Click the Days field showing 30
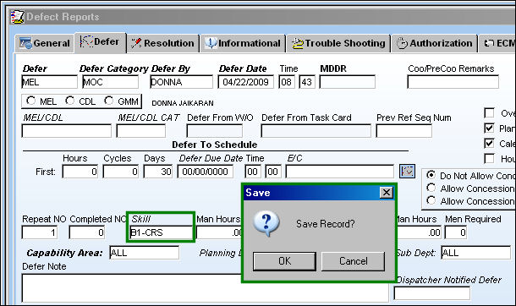The width and height of the screenshot is (516, 306). click(157, 172)
